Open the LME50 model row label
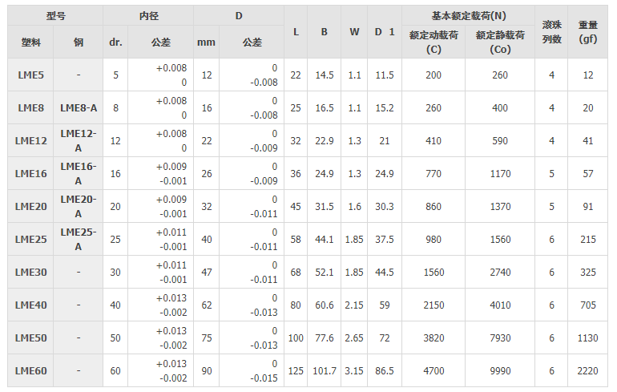617x392 pixels. coord(30,338)
